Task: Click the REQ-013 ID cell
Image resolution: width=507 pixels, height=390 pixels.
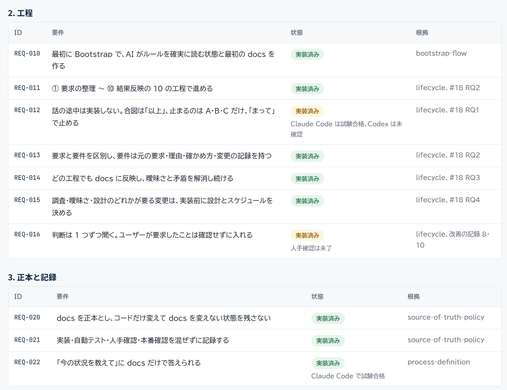Action: point(27,155)
